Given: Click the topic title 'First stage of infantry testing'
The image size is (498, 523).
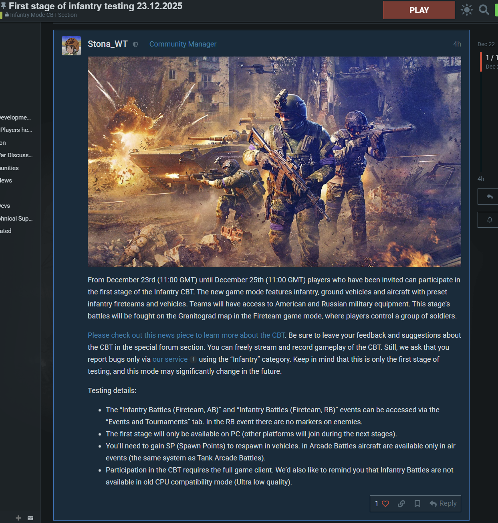Looking at the screenshot, I should [x=95, y=6].
